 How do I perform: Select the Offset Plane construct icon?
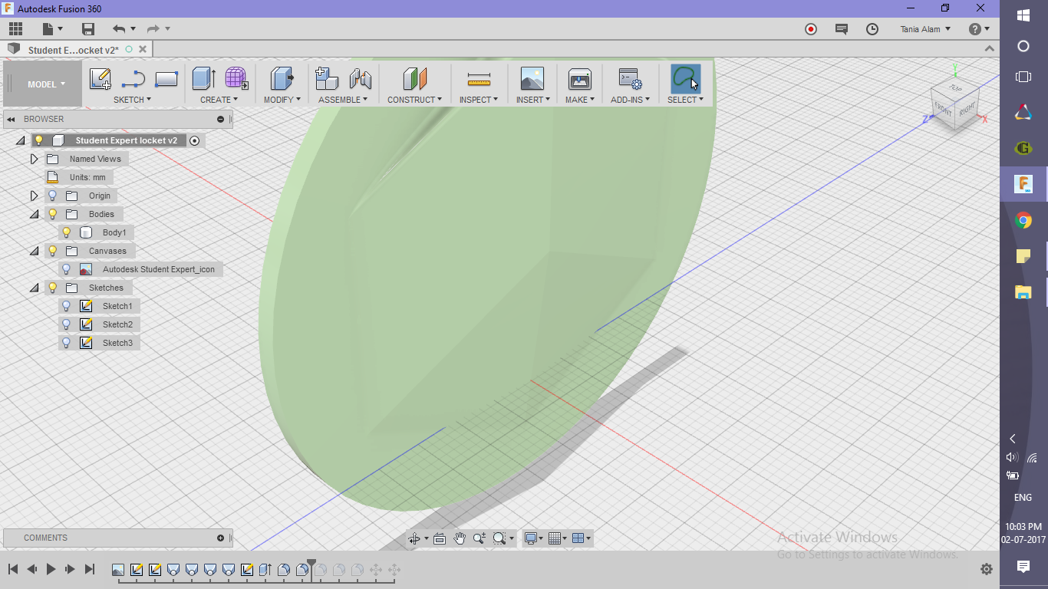coord(414,79)
